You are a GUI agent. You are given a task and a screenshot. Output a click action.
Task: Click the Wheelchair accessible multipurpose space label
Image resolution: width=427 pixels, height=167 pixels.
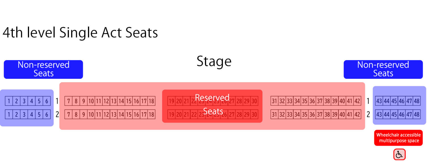398,138
